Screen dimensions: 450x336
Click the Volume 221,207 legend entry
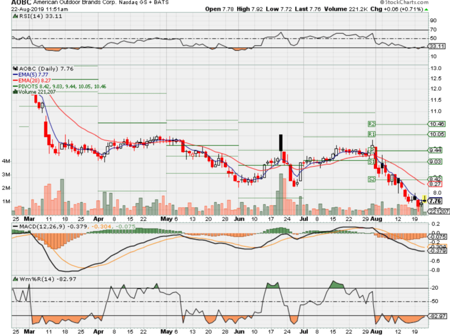point(37,92)
